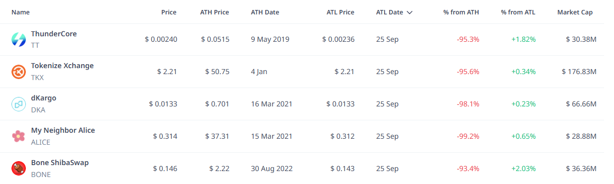
Task: Click the My Neighbor Alice flower icon
Action: click(18, 136)
